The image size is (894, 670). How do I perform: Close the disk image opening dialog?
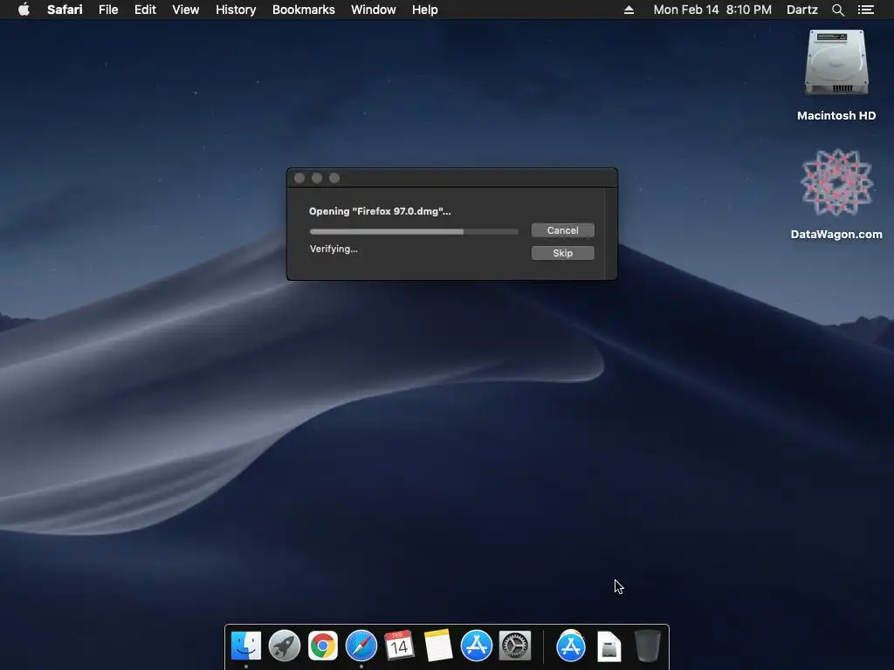[299, 178]
